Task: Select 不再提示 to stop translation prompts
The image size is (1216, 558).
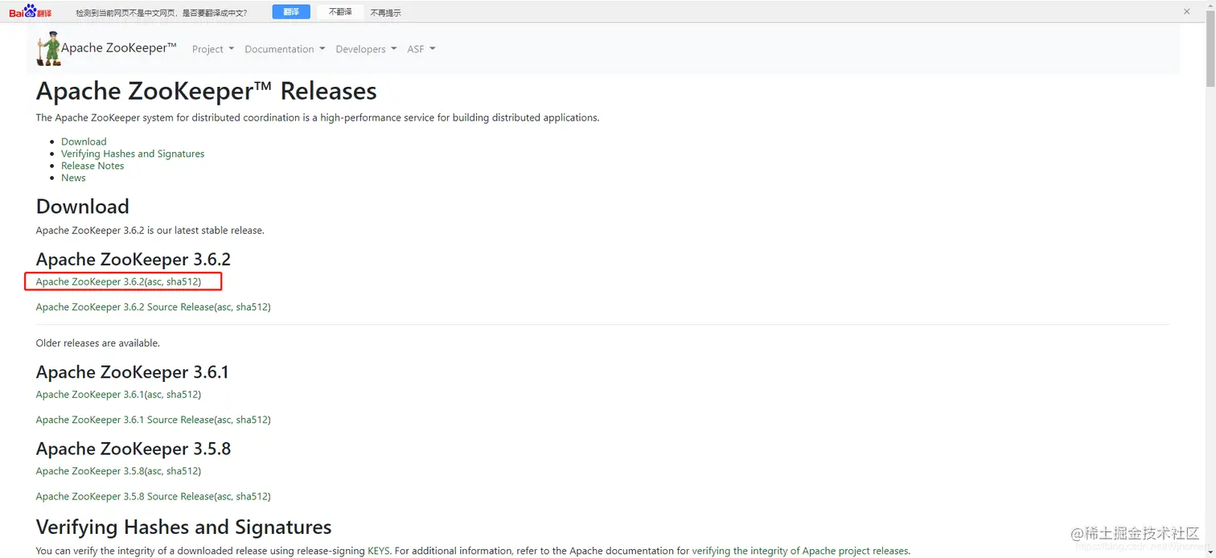Action: [x=386, y=13]
